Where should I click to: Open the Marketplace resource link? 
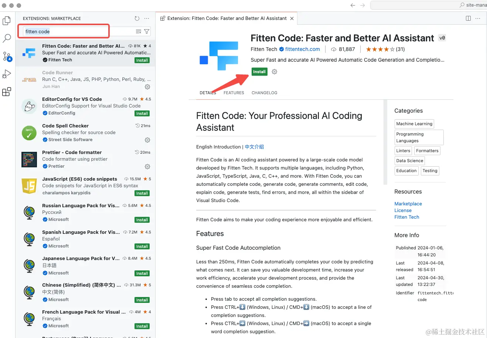(408, 204)
